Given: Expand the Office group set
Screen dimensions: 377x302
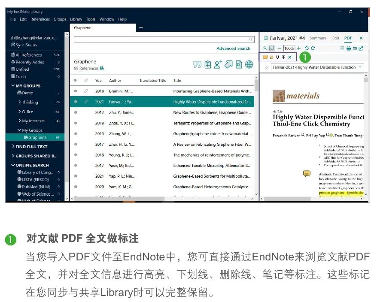Looking at the screenshot, I should click(19, 112).
